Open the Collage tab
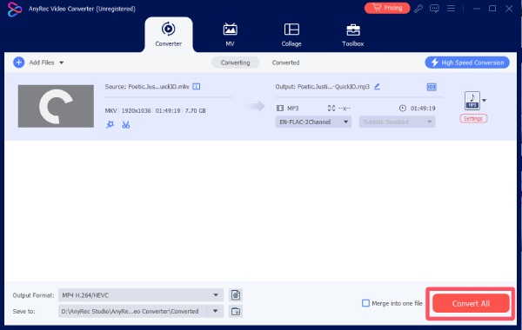This screenshot has height=330, width=522. [291, 35]
